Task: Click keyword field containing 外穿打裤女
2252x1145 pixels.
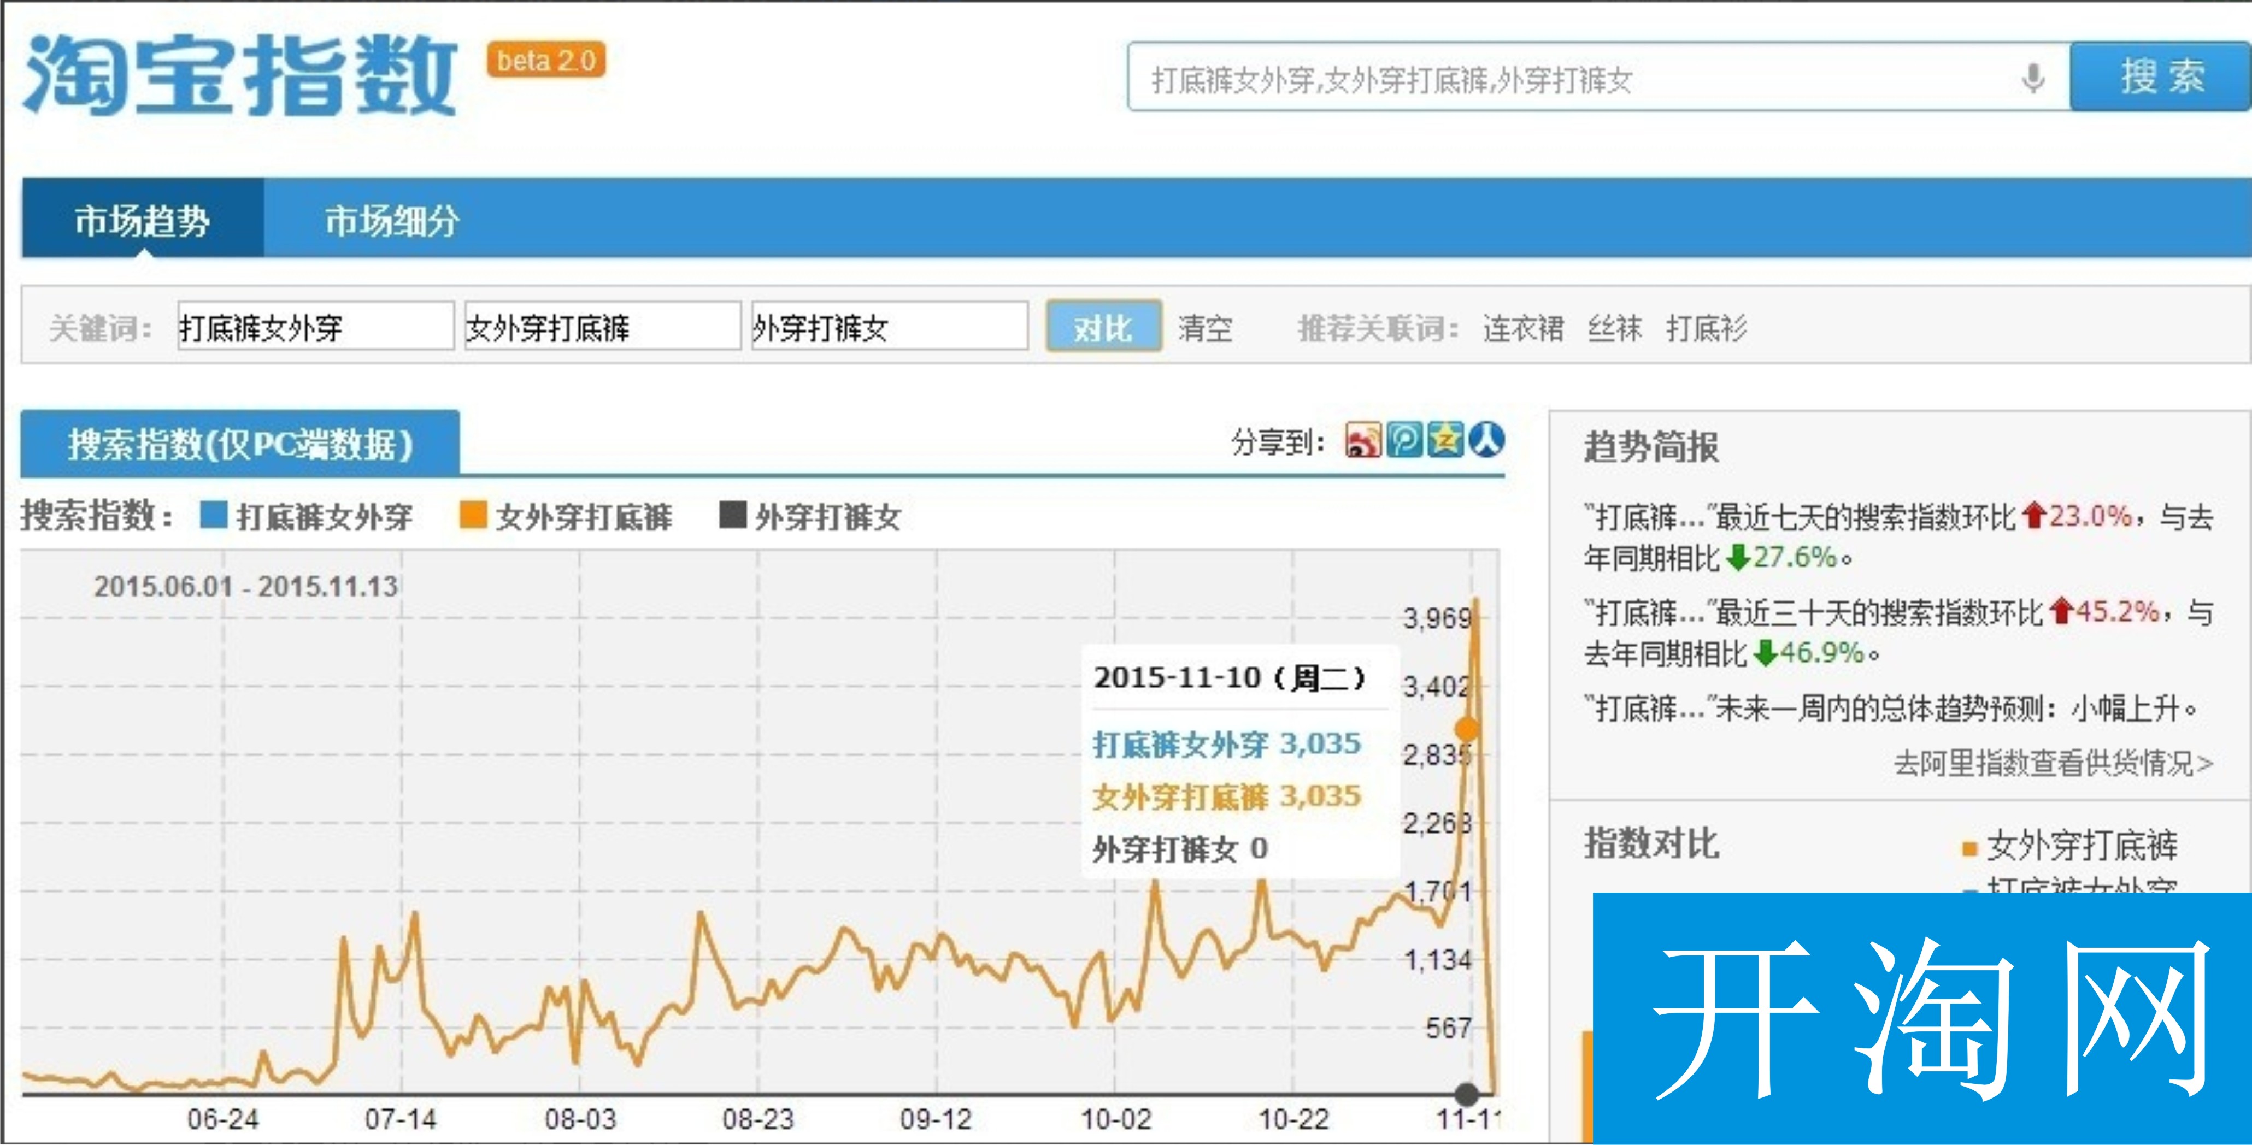Action: tap(889, 326)
